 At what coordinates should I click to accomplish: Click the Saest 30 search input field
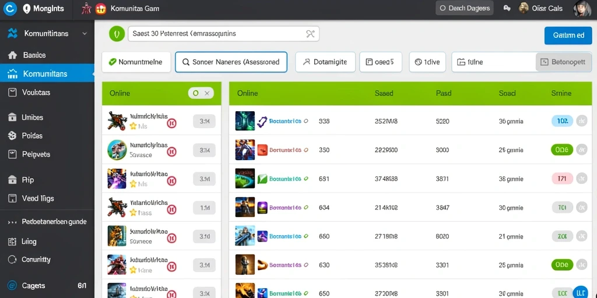223,33
